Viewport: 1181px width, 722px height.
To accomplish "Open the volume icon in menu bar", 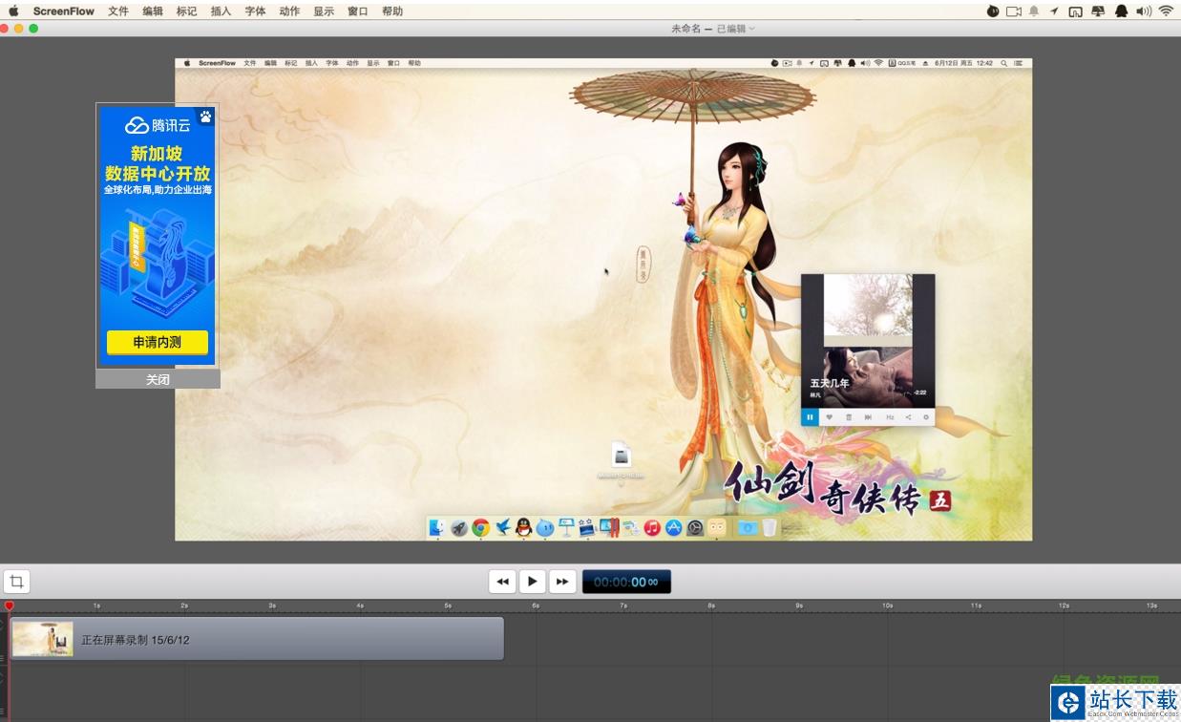I will click(1144, 11).
